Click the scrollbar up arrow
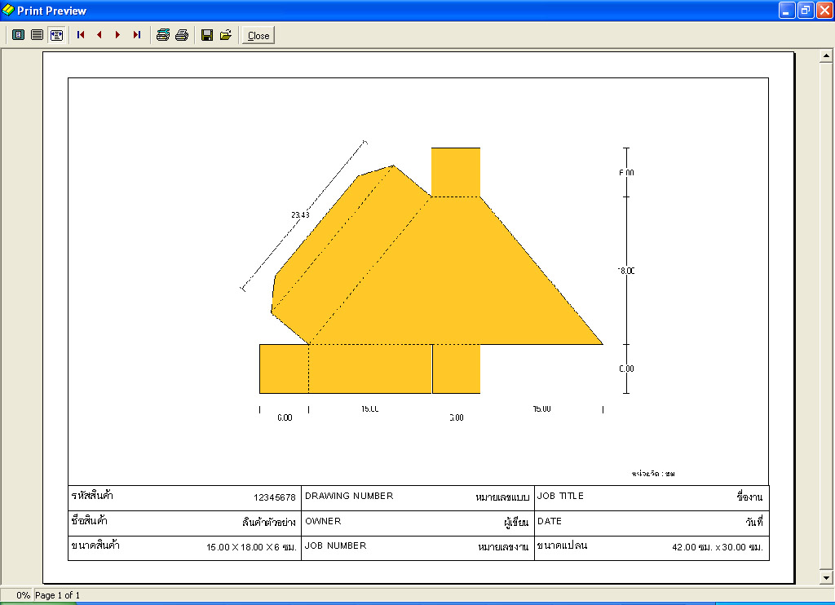This screenshot has height=605, width=835. [826, 55]
